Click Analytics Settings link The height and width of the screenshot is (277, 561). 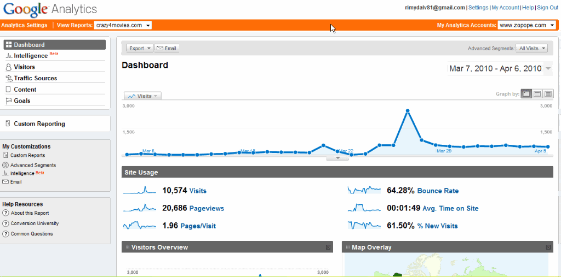24,25
